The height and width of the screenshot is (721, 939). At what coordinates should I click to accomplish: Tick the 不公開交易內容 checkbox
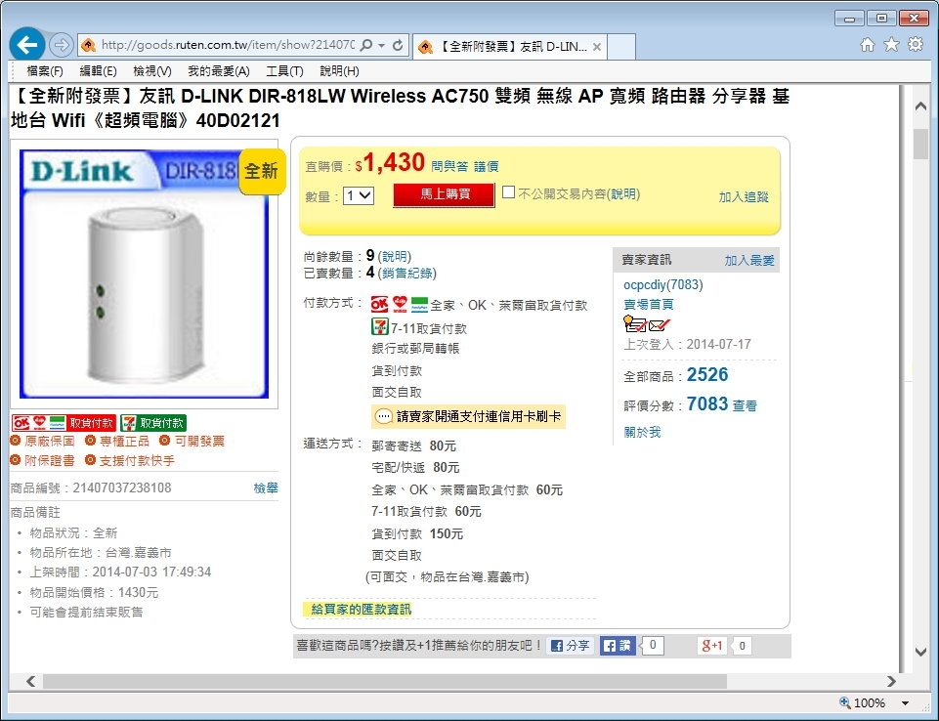(508, 192)
